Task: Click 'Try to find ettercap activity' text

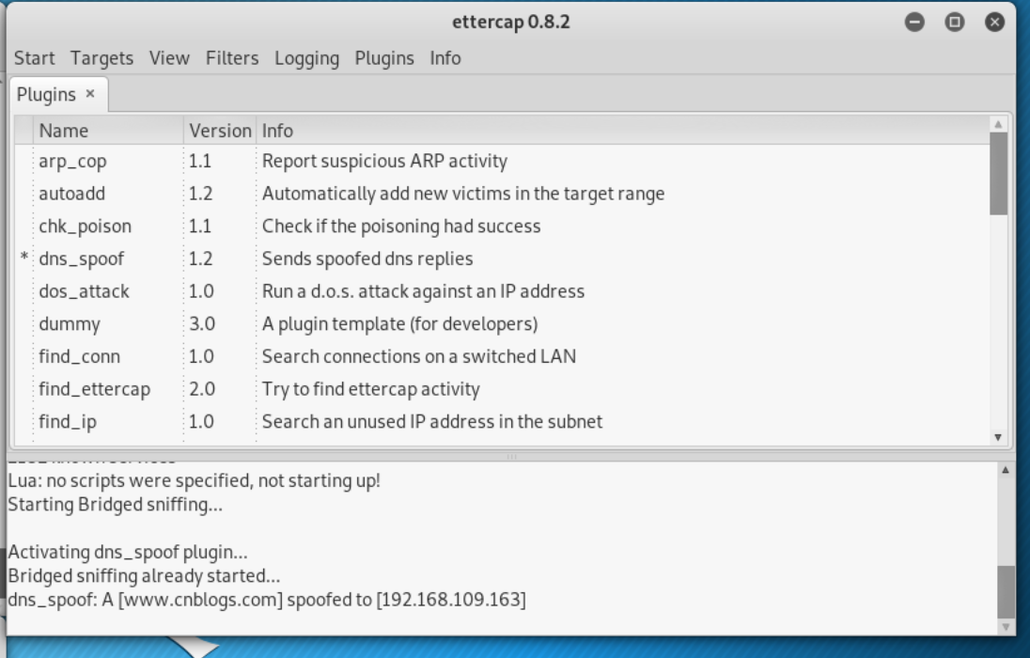Action: click(370, 389)
